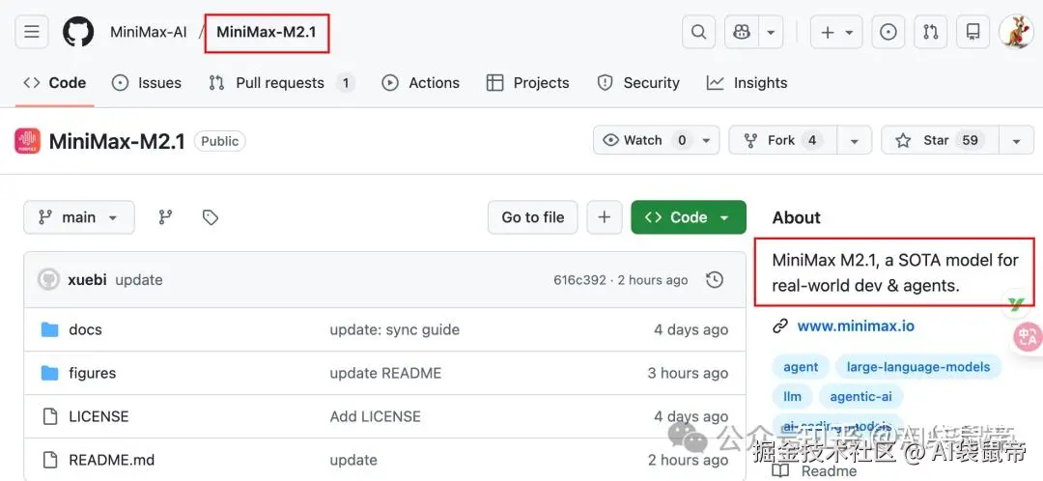Open the main branch selector
This screenshot has width=1043, height=481.
coord(79,217)
